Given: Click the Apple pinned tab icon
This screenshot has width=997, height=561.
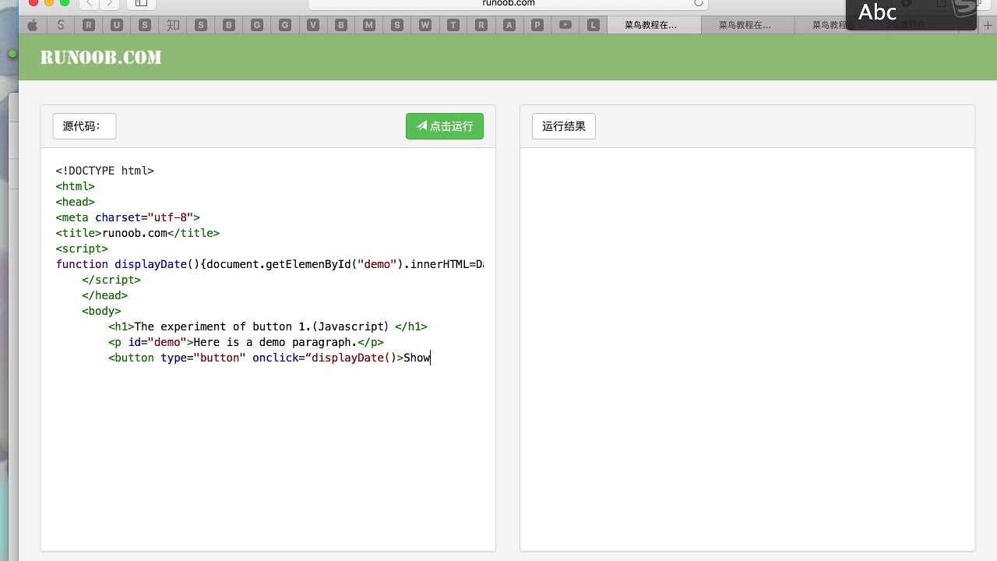Looking at the screenshot, I should [32, 25].
